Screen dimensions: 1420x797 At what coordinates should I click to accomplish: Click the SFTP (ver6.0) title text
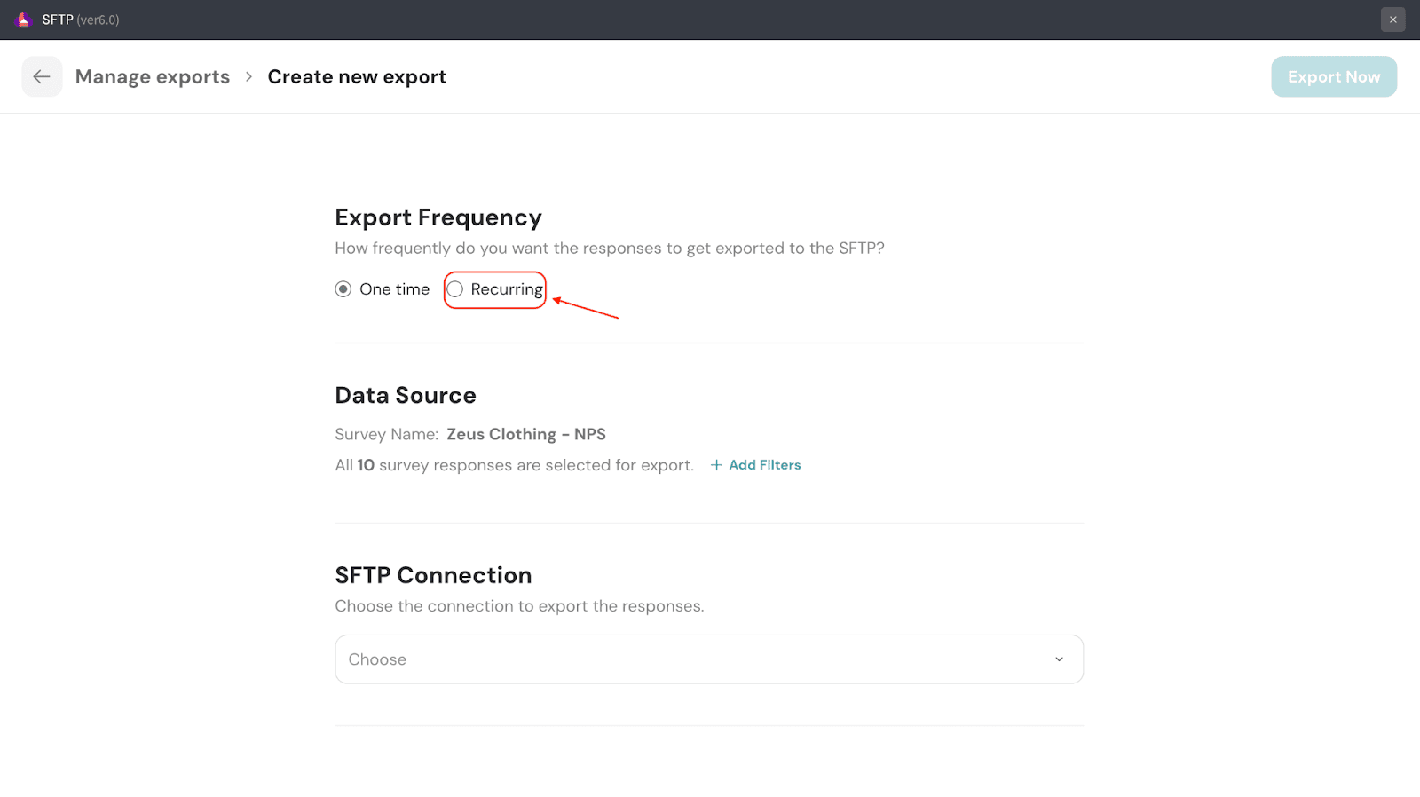coord(80,20)
